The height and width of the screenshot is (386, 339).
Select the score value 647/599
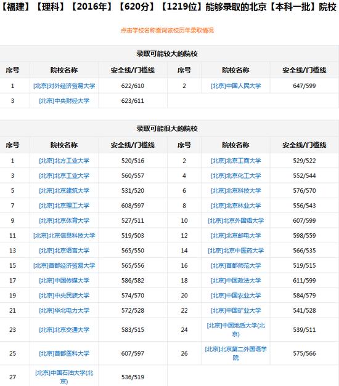(x=304, y=86)
